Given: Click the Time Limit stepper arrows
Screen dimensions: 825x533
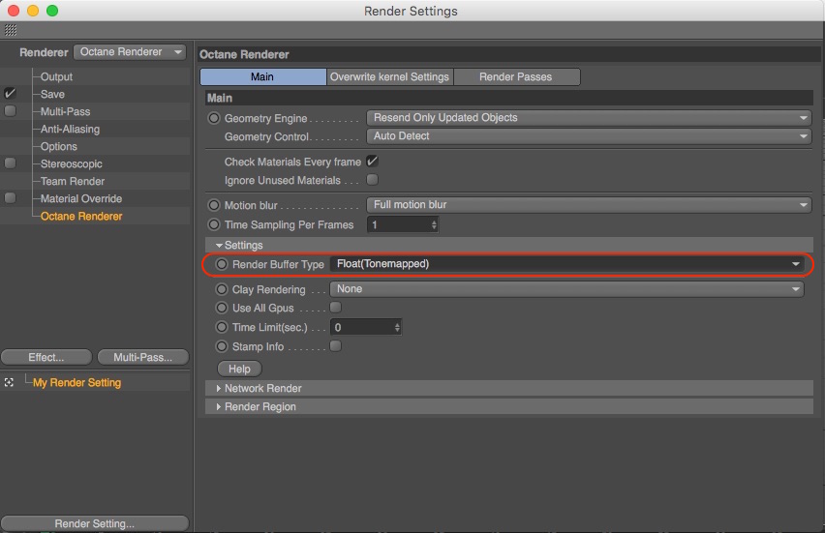Looking at the screenshot, I should [397, 328].
